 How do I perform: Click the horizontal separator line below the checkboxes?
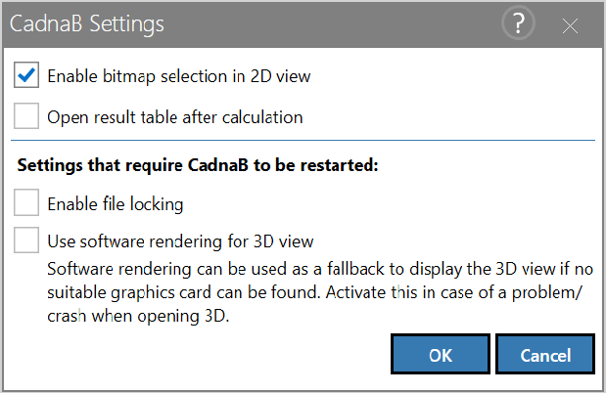click(x=303, y=141)
